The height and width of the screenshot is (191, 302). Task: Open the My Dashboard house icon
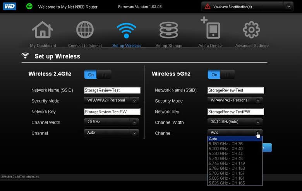pos(43,30)
